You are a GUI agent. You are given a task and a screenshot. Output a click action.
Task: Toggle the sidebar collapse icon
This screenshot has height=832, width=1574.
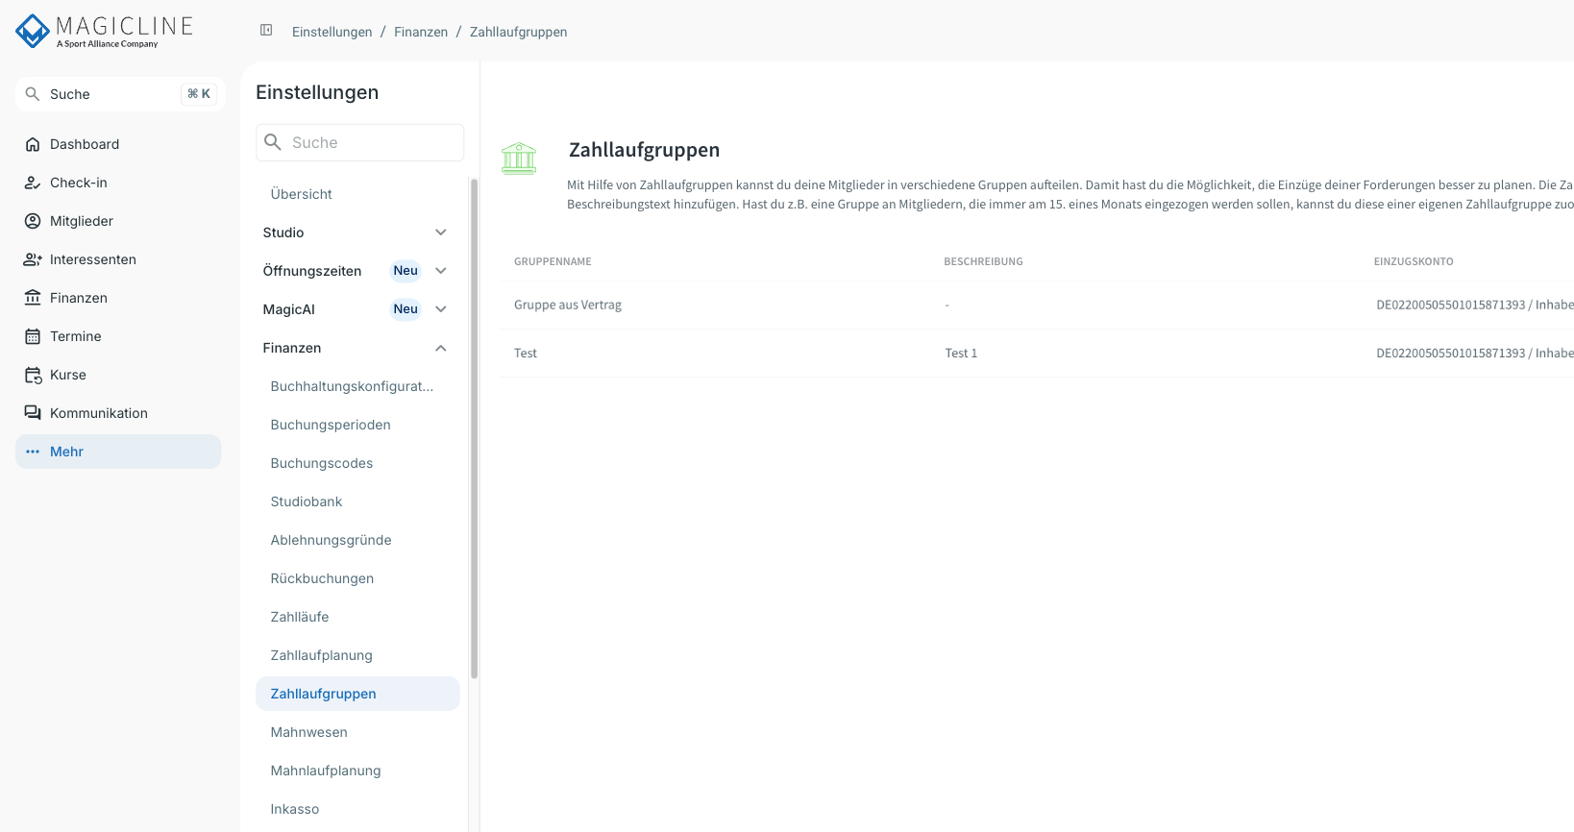(266, 31)
